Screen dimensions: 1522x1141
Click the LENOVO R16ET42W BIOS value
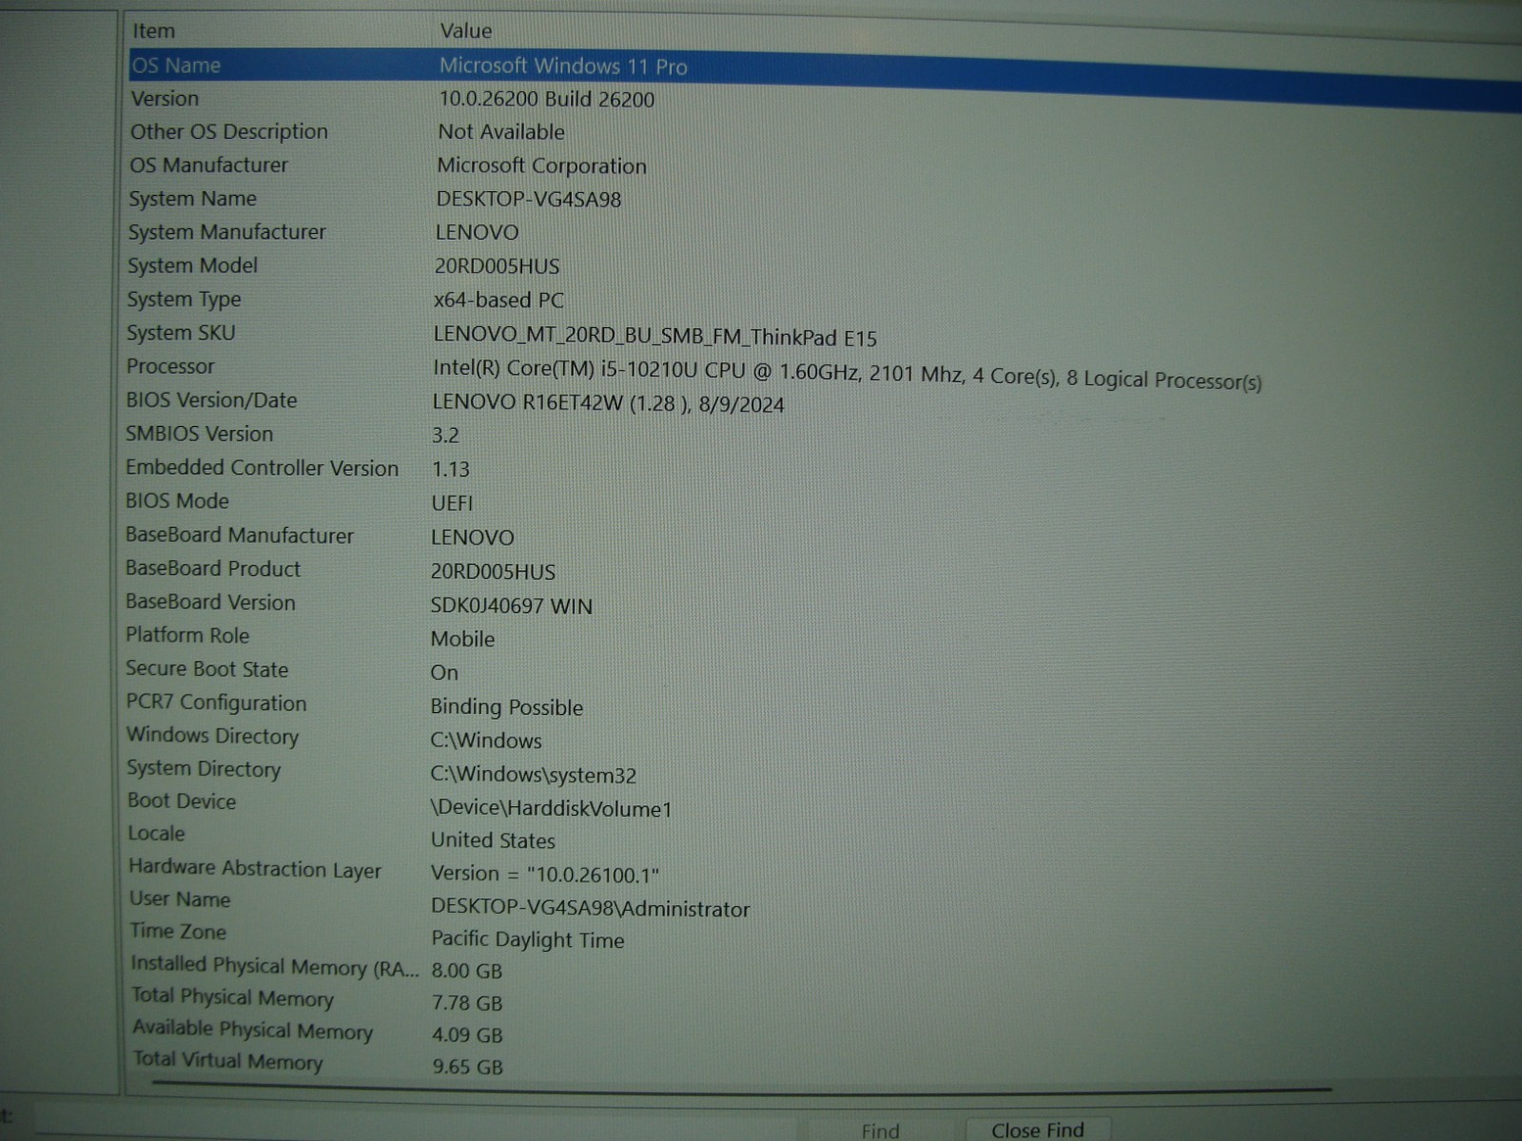pyautogui.click(x=609, y=403)
